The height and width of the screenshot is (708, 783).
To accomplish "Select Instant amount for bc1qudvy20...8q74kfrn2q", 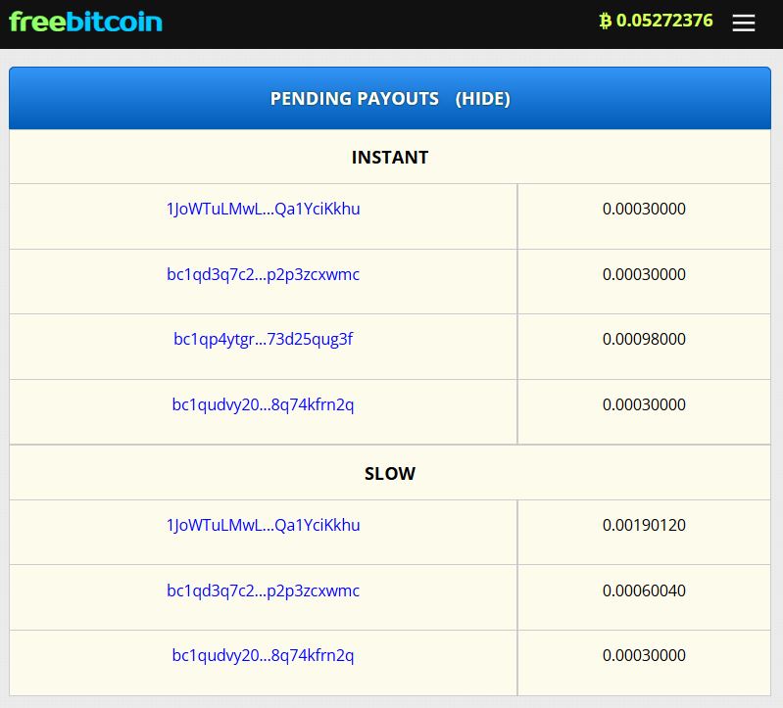I will 644,404.
